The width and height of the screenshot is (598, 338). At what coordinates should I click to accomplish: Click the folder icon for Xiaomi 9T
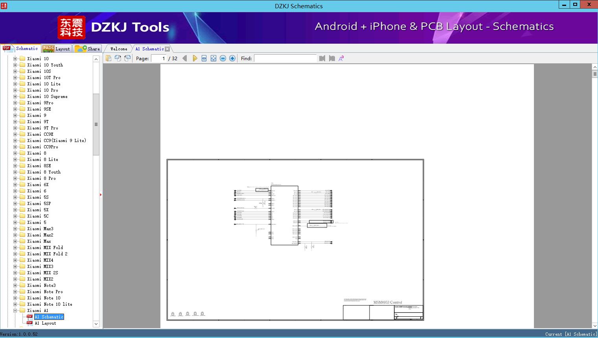click(22, 122)
